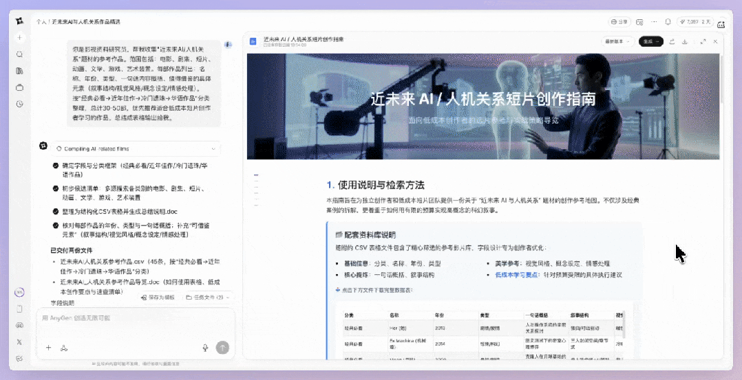Download the document with the download icon

685,42
